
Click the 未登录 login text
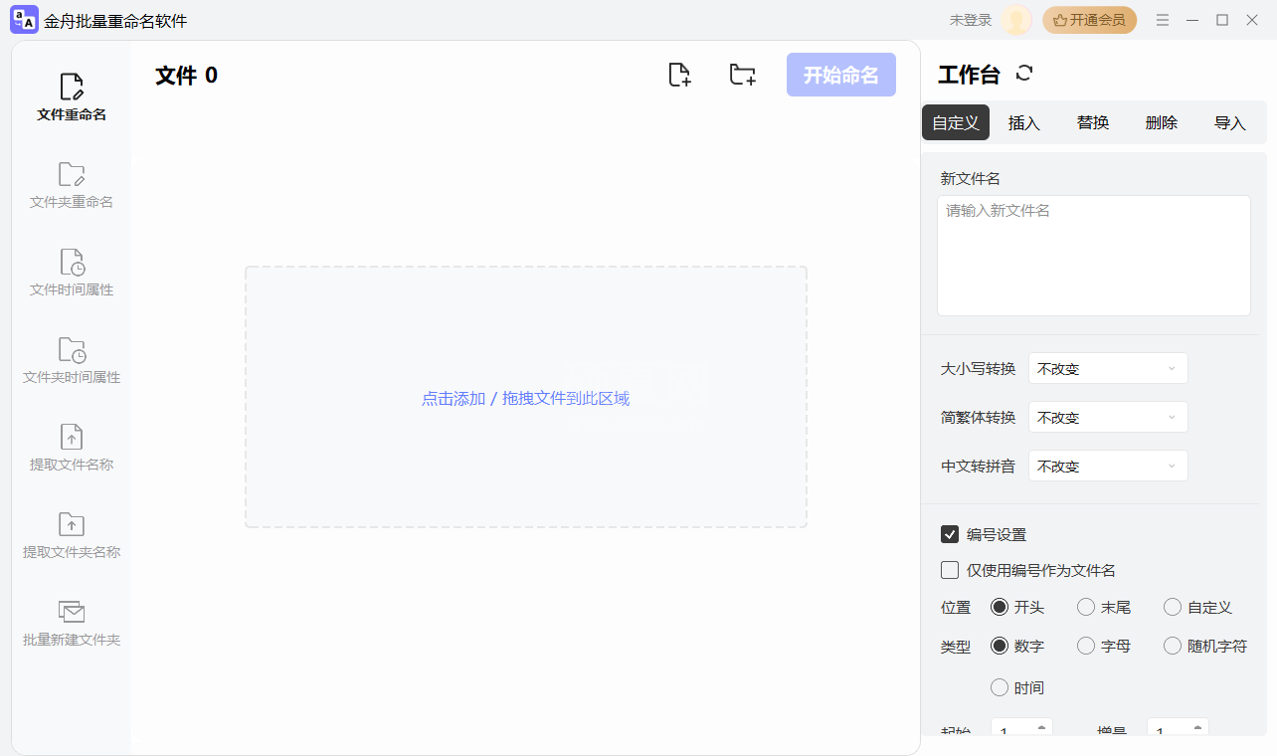click(971, 20)
